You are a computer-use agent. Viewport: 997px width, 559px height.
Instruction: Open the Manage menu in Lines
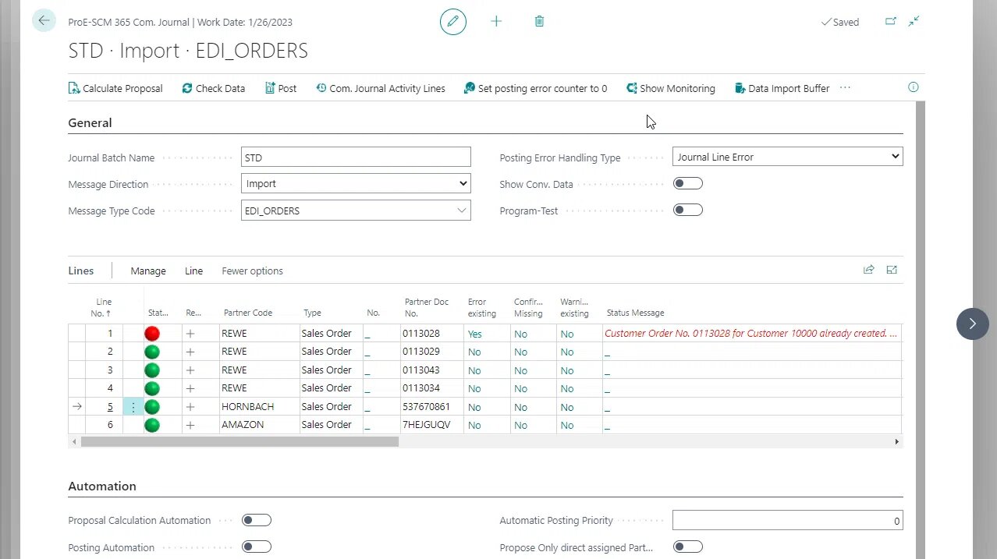148,271
